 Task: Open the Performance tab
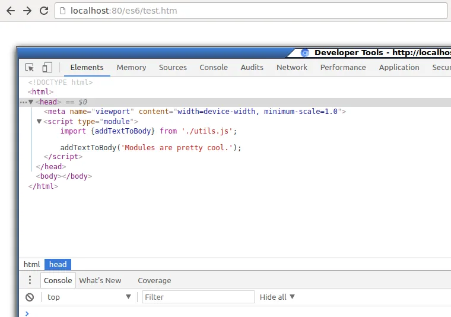pyautogui.click(x=343, y=67)
